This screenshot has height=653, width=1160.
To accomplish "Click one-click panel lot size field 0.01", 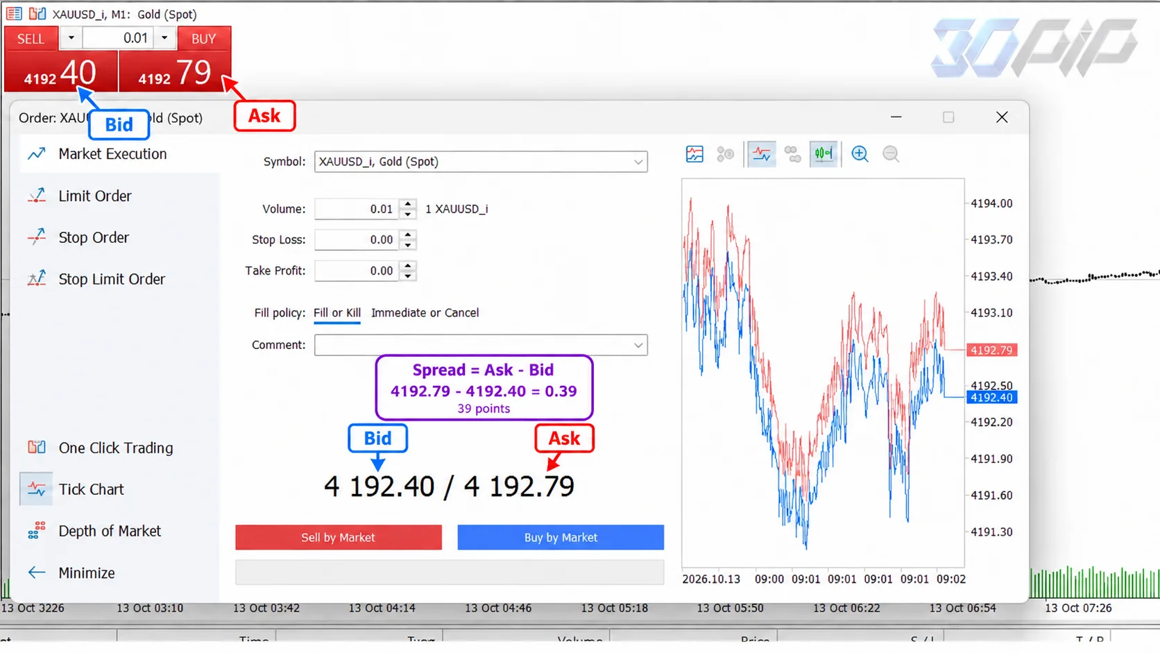I will click(118, 38).
